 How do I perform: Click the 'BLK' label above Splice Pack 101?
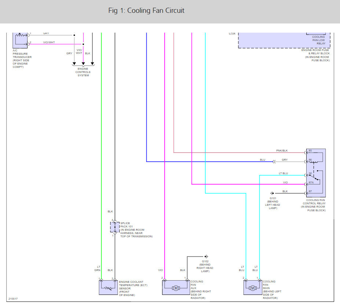point(110,211)
